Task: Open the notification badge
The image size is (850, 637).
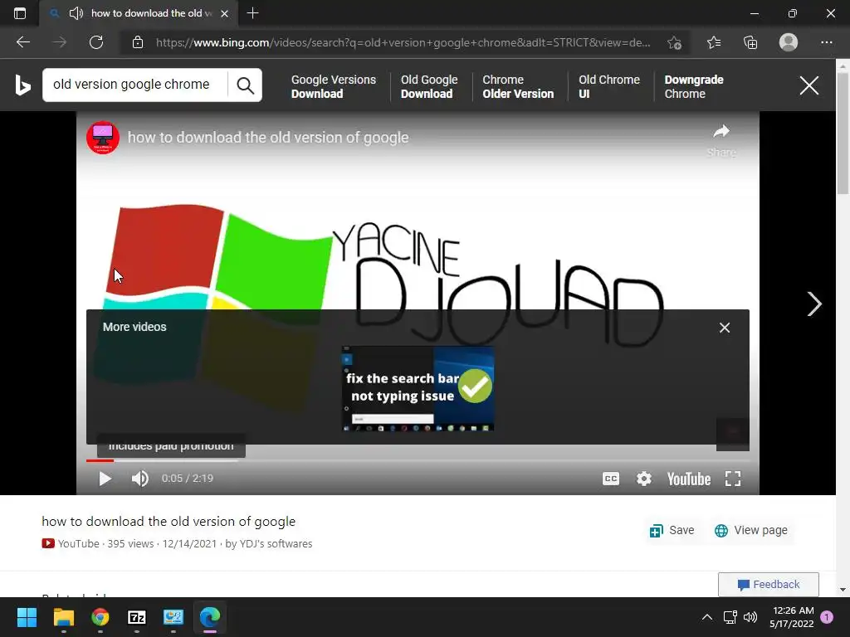Action: (827, 617)
